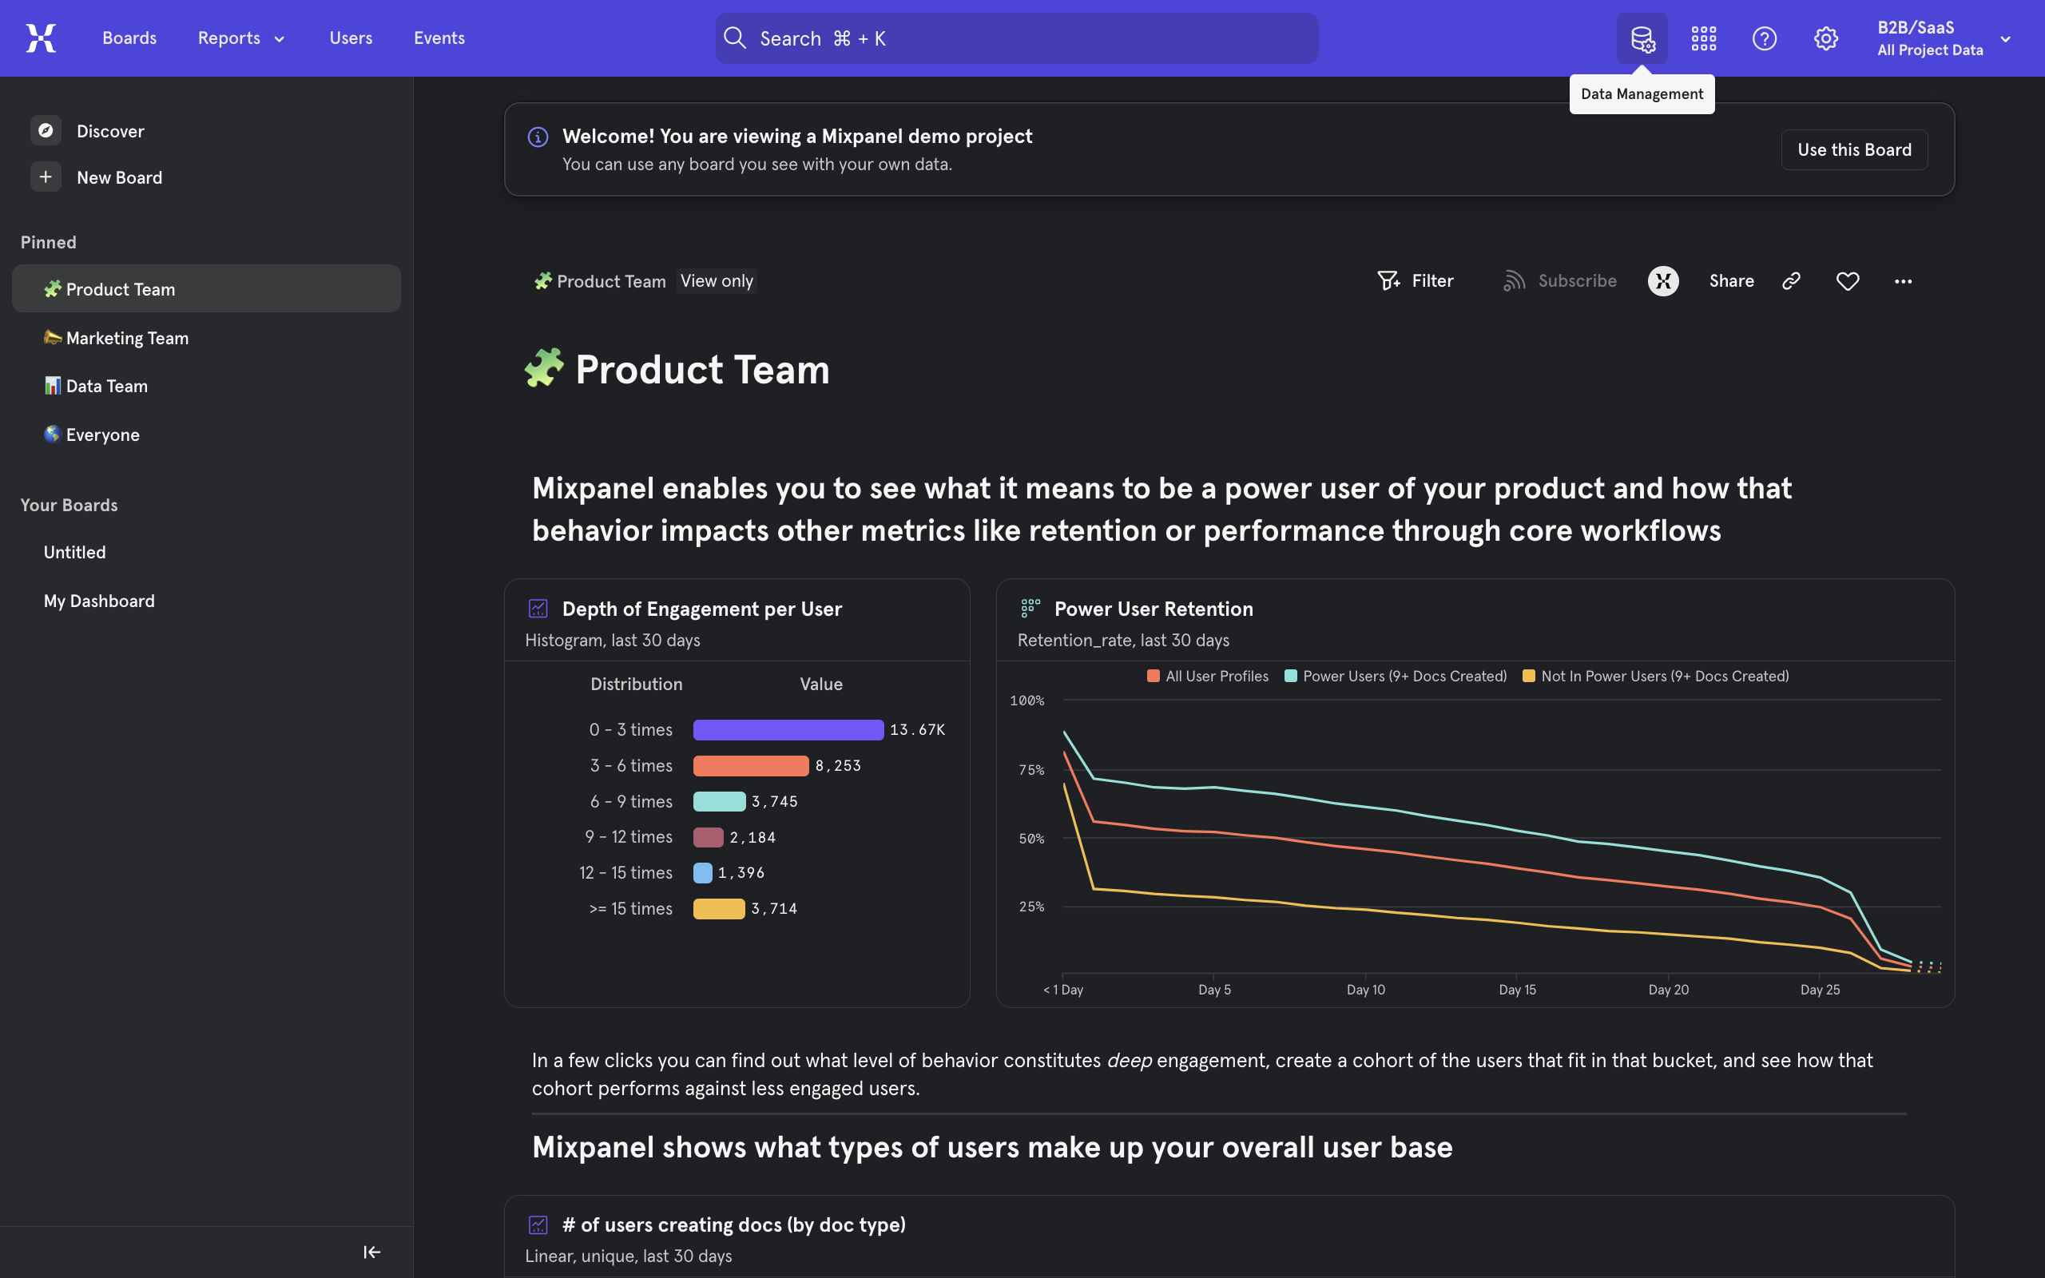2045x1278 pixels.
Task: Open Power User Retention report title
Action: (x=1154, y=609)
